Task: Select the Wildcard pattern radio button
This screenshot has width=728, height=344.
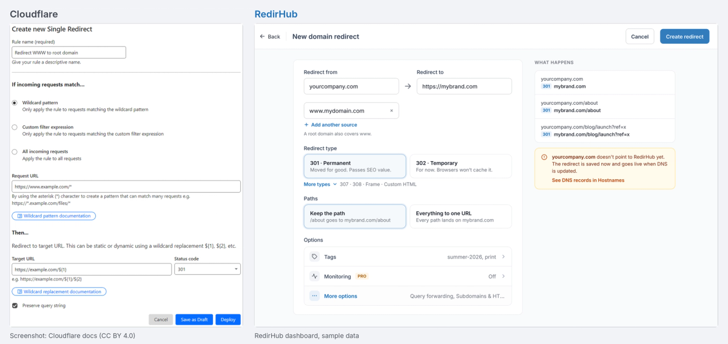Action: pyautogui.click(x=15, y=103)
